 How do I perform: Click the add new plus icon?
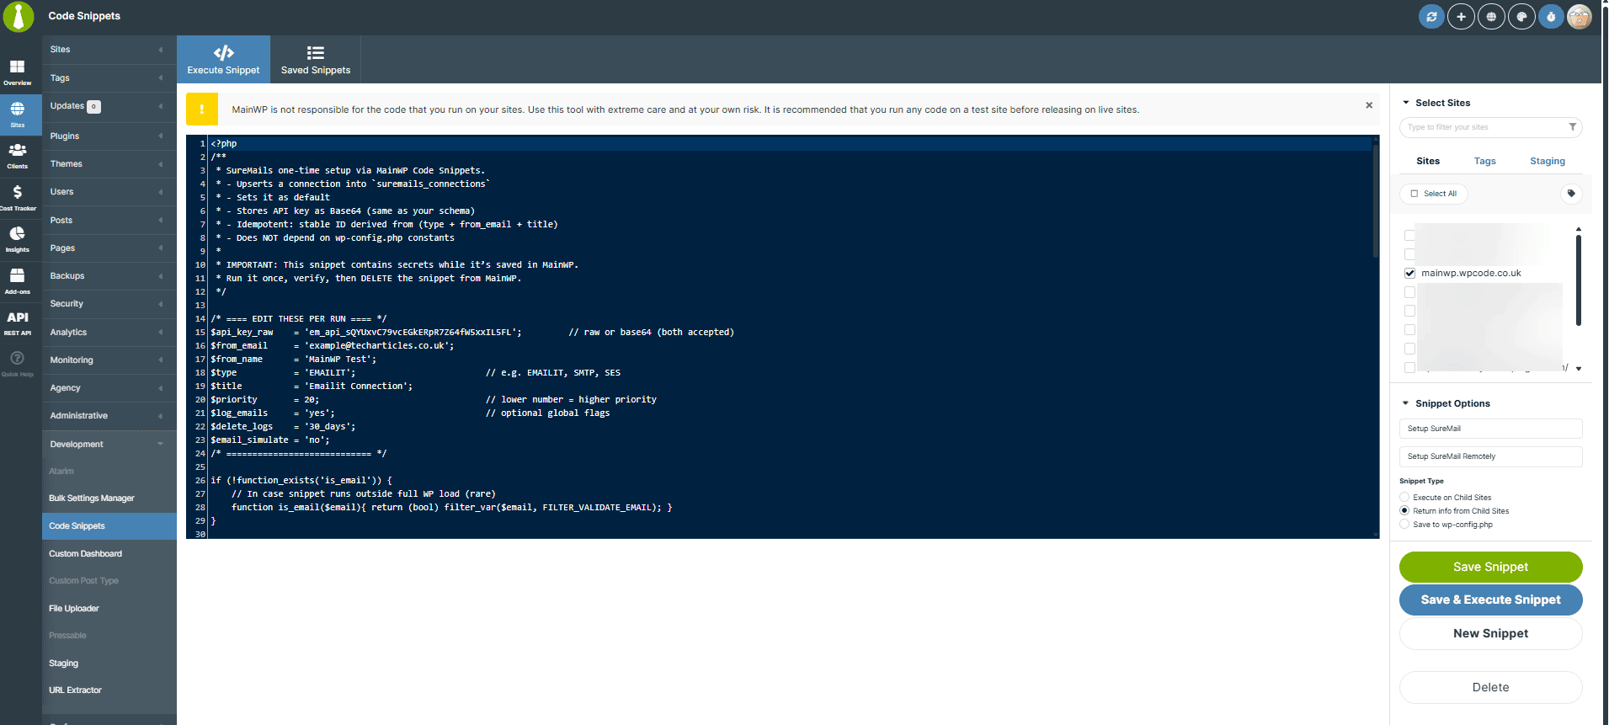coord(1461,17)
